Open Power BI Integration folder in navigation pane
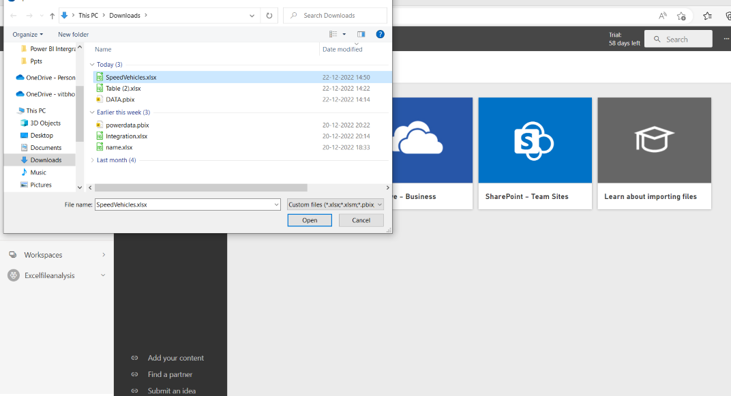731x396 pixels. pyautogui.click(x=48, y=48)
